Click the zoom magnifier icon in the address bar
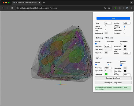Screen dimensions: 134x106 click(x=105, y=8)
